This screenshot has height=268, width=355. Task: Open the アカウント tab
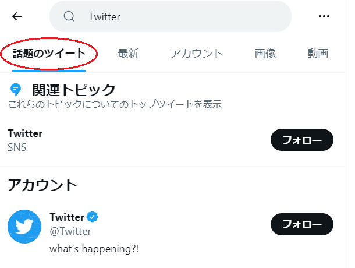197,54
